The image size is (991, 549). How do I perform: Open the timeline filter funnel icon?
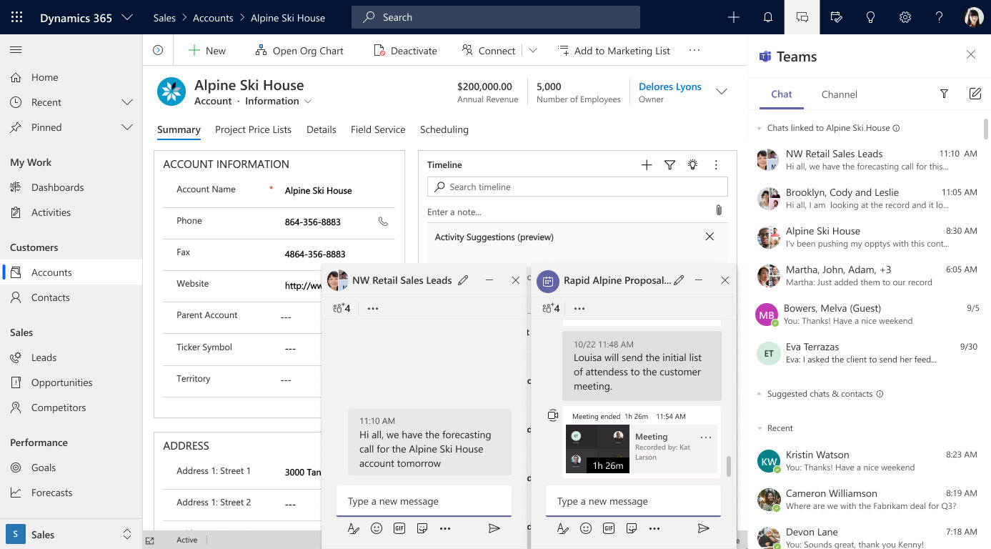click(x=669, y=165)
